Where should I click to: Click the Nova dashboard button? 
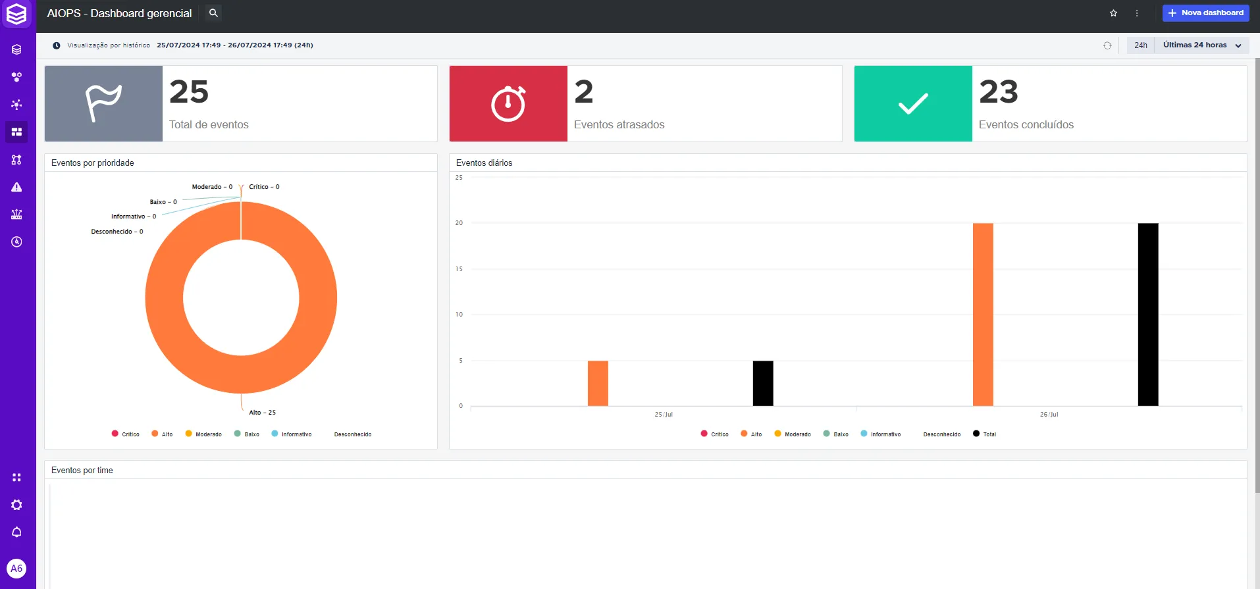pyautogui.click(x=1205, y=13)
